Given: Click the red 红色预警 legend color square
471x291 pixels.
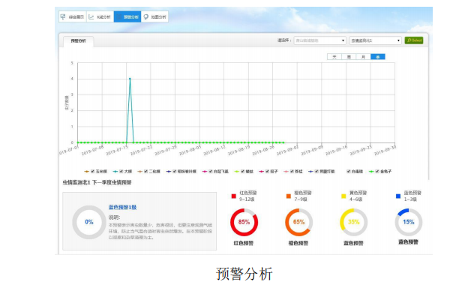Looking at the screenshot, I should (234, 196).
